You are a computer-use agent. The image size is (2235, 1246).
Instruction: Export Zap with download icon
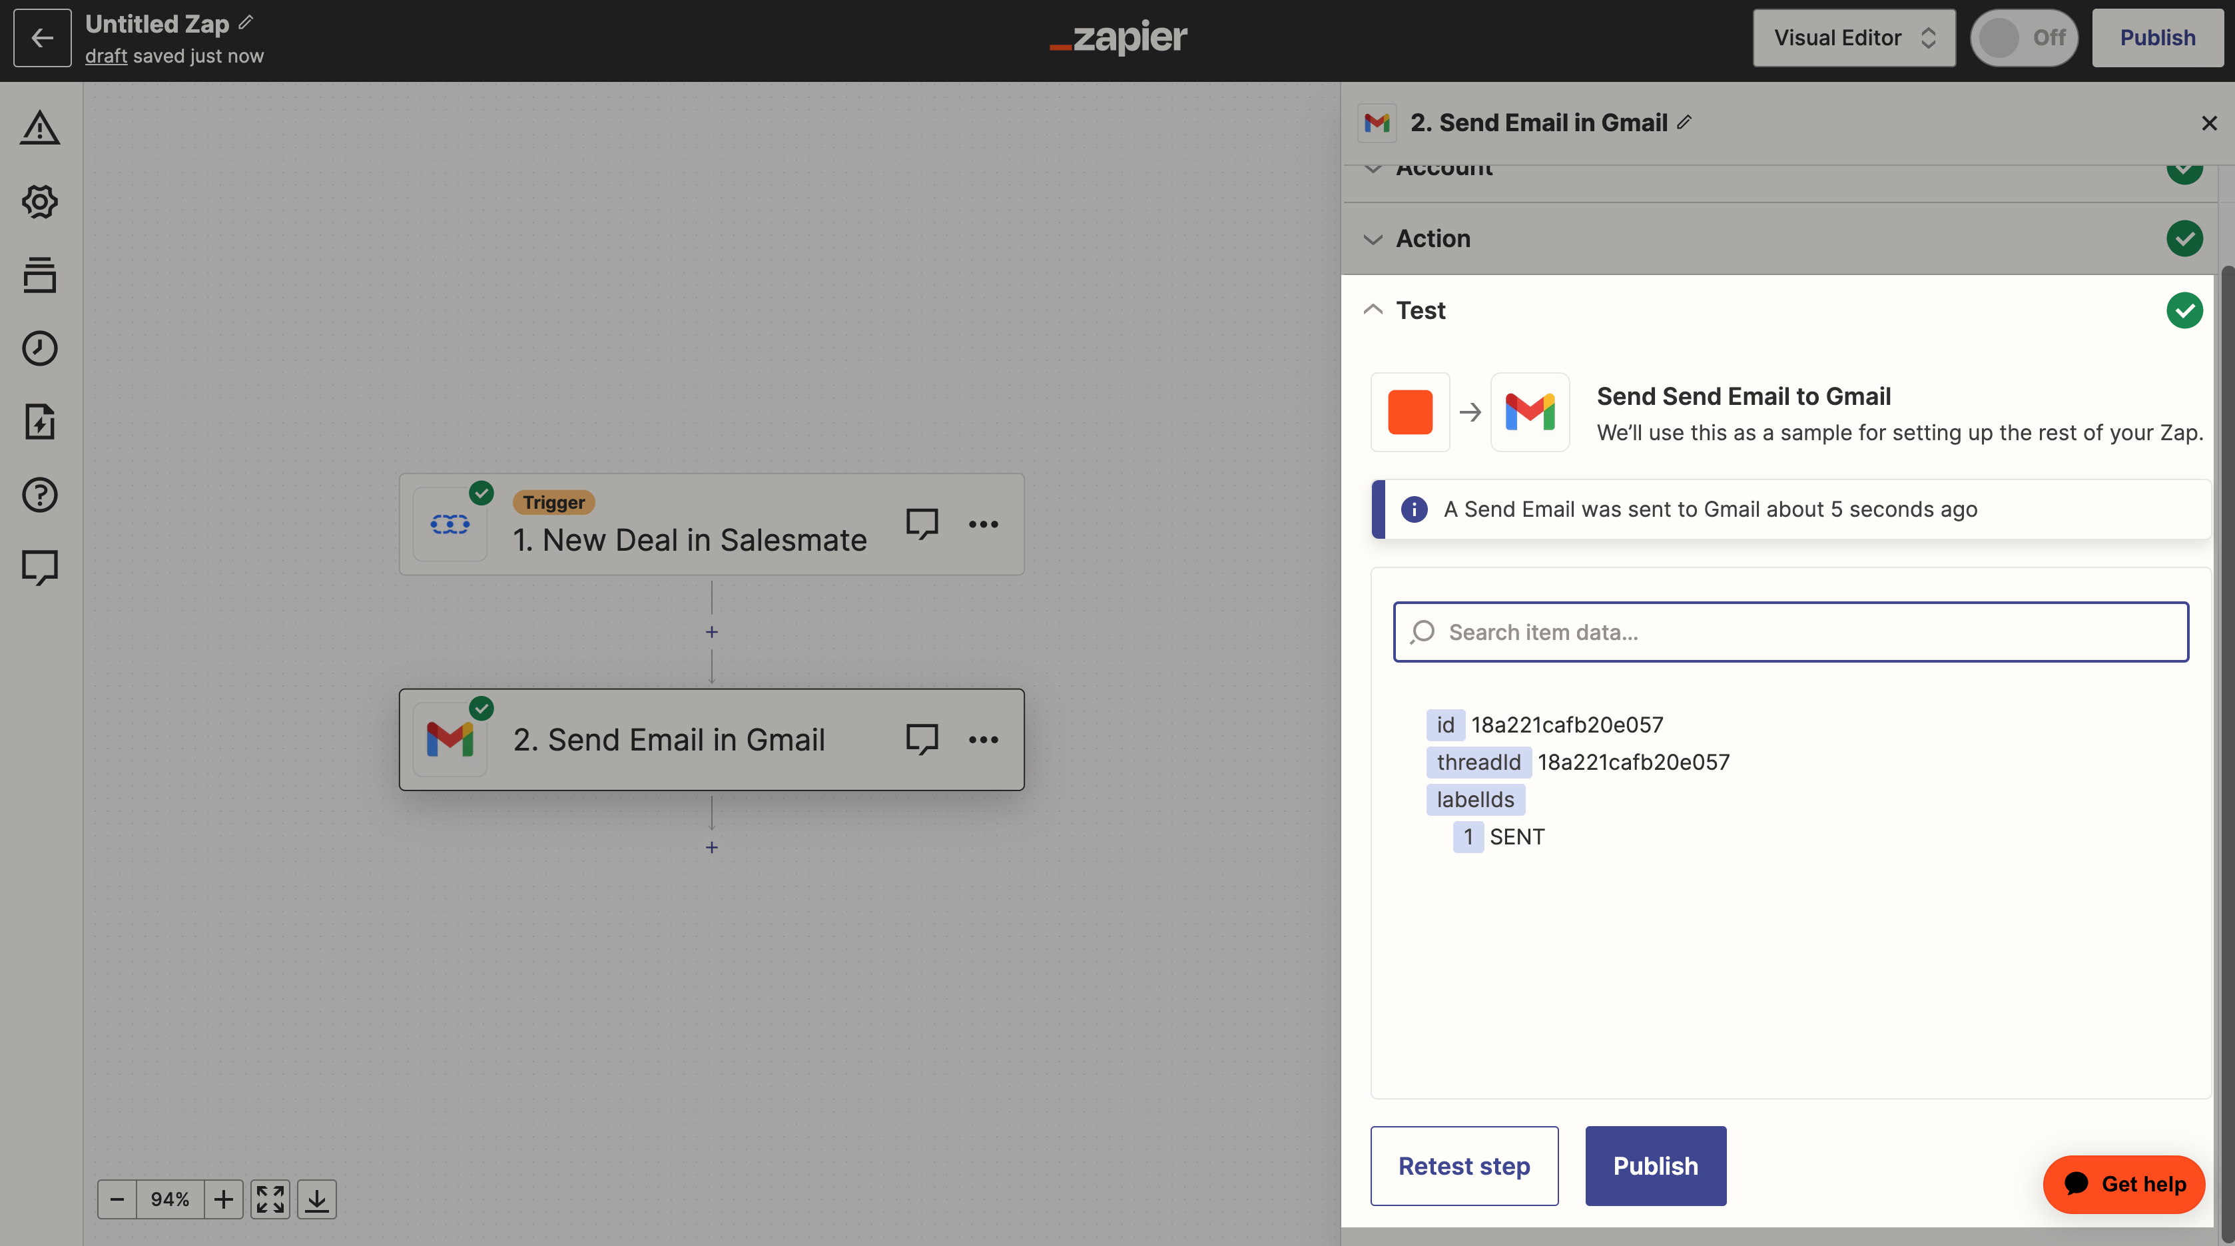click(317, 1199)
